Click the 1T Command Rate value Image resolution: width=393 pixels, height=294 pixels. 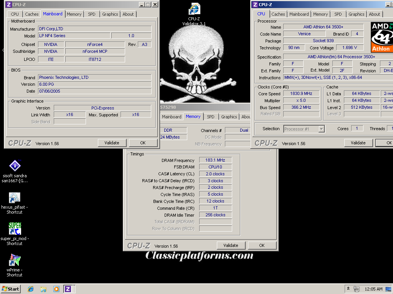pos(215,208)
